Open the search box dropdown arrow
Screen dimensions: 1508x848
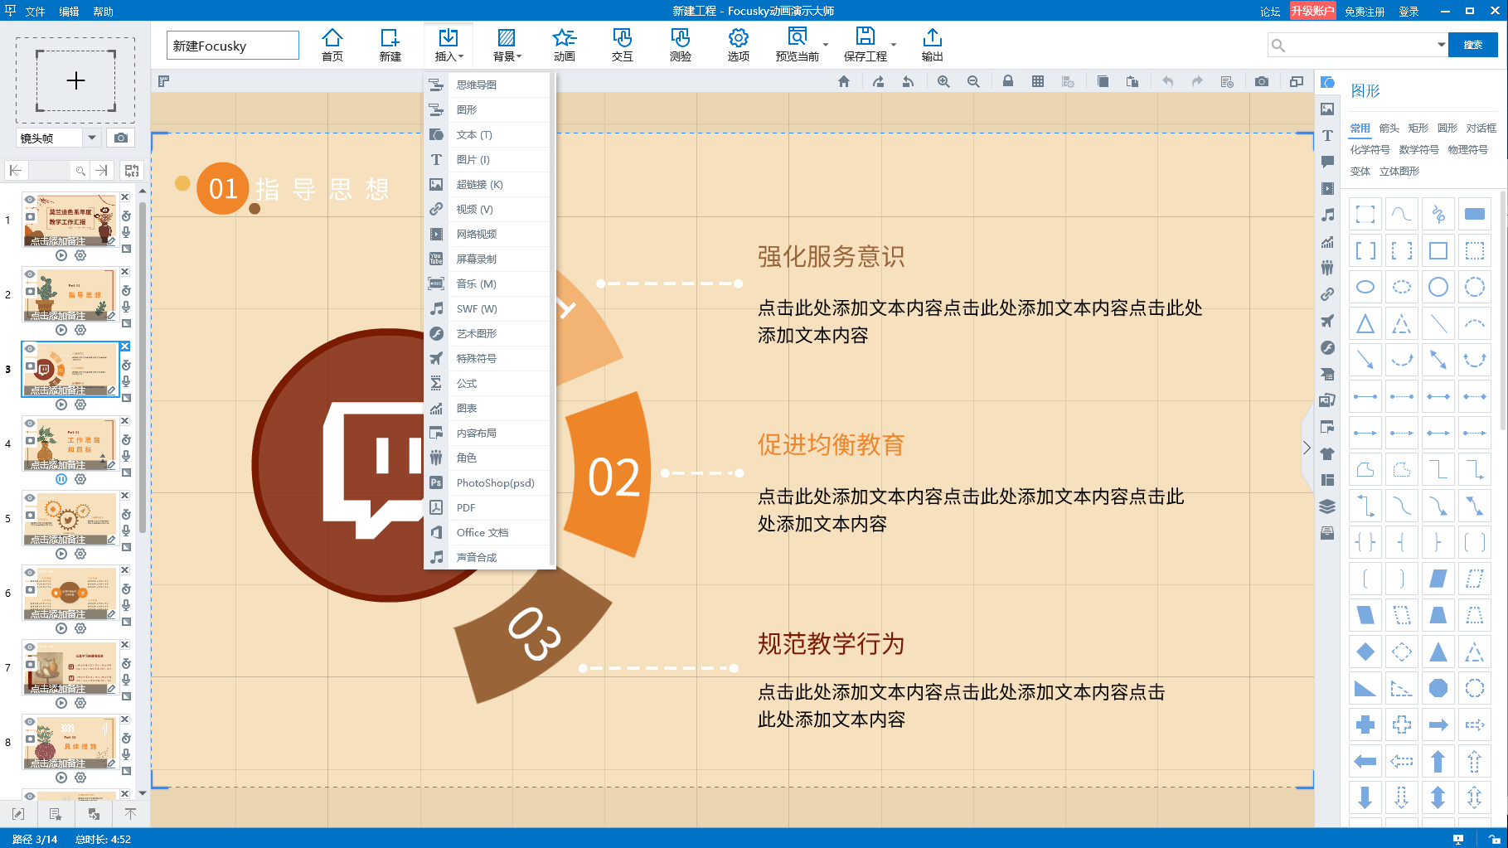[x=1442, y=45]
